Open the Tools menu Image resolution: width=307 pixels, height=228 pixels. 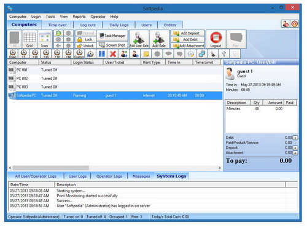(x=50, y=17)
